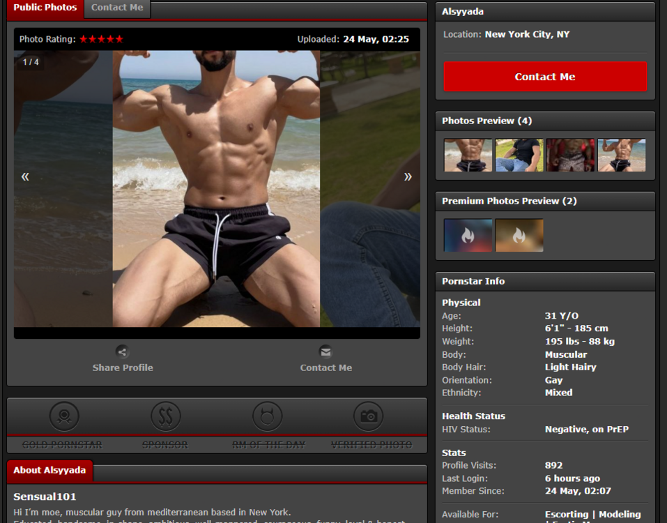
Task: Open the first thumbnail in Photos Preview
Action: click(x=468, y=155)
